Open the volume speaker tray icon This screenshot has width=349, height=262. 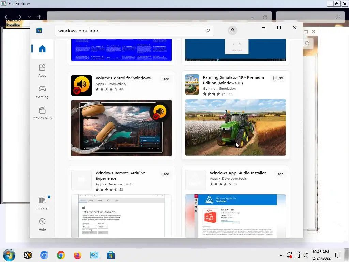point(306,255)
